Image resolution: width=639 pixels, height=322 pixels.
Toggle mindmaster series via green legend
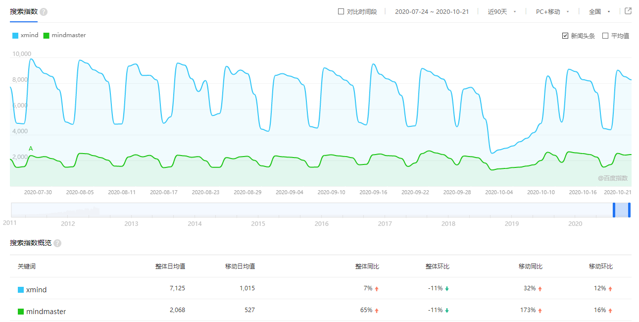(x=64, y=35)
